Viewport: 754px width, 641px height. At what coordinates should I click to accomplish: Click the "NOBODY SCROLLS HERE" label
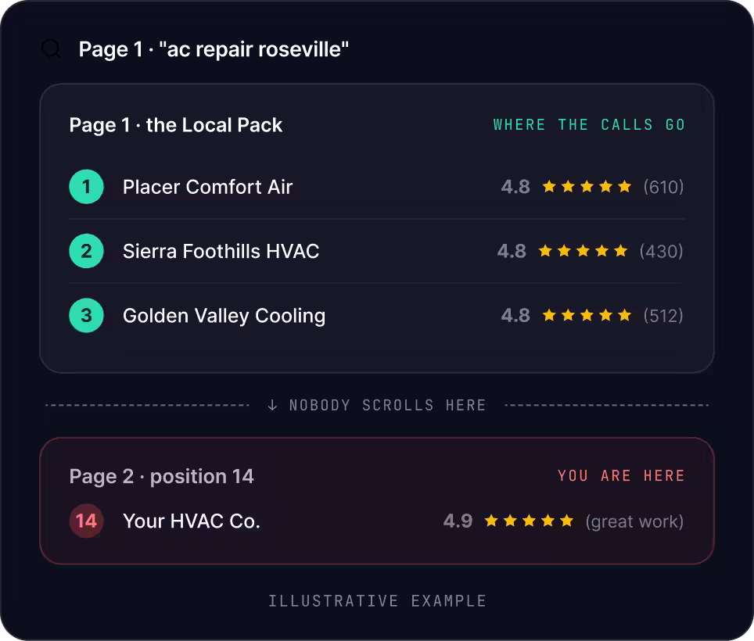(x=388, y=405)
